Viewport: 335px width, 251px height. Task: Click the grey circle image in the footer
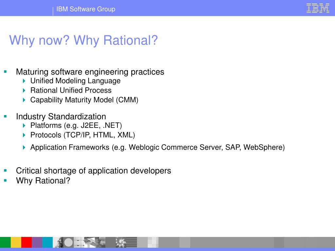pos(69,242)
